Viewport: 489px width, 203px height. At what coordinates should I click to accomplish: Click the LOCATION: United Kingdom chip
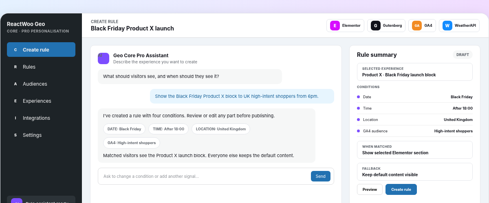(x=221, y=129)
